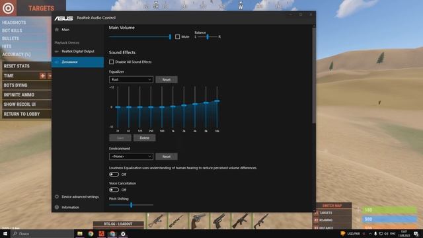423x238 pixels.
Task: Open the Environment dropdown
Action: pos(131,157)
